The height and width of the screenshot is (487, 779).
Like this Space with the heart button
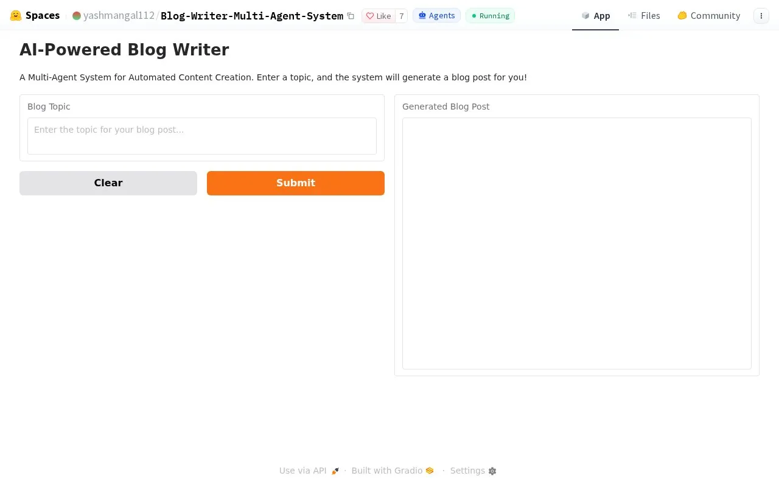tap(379, 16)
